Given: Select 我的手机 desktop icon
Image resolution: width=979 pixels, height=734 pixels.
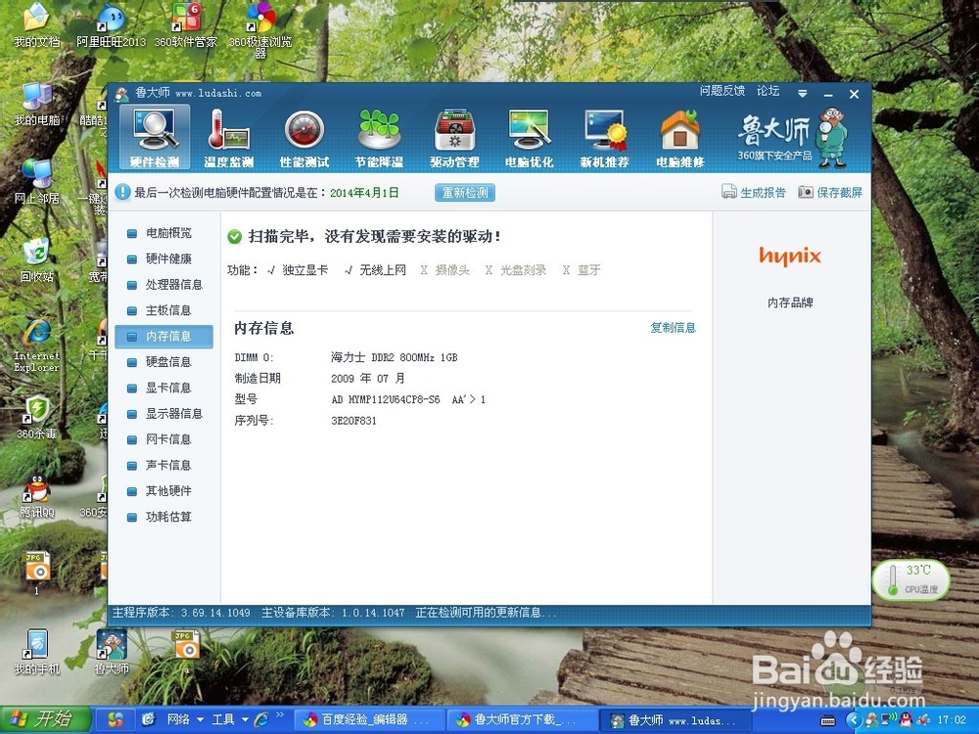Looking at the screenshot, I should coord(36,652).
